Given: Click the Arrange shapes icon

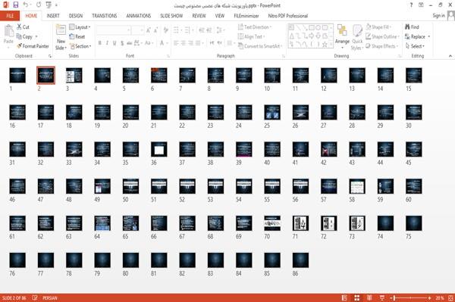Looking at the screenshot, I should [342, 37].
